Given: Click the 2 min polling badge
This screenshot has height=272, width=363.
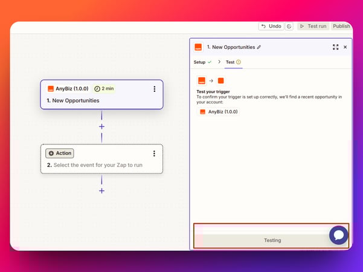Looking at the screenshot, I should coord(104,88).
